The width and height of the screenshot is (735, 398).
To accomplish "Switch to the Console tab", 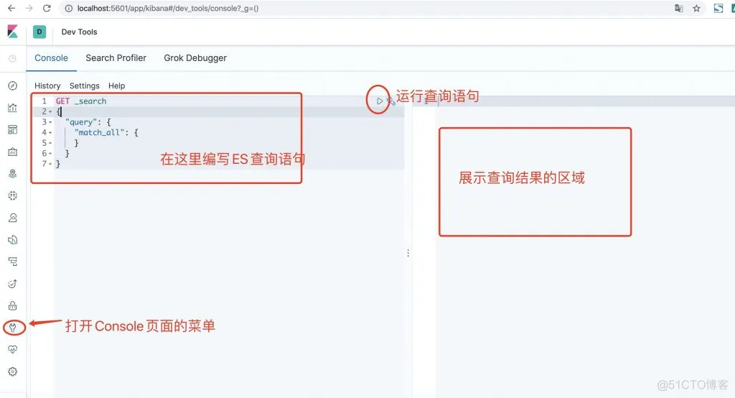I will pyautogui.click(x=51, y=58).
